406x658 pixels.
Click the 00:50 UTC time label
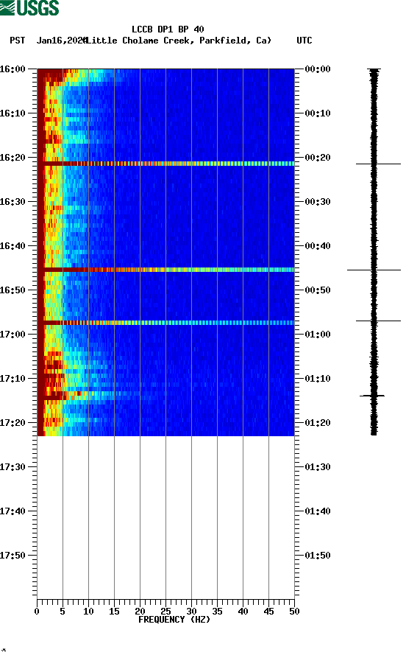[318, 290]
